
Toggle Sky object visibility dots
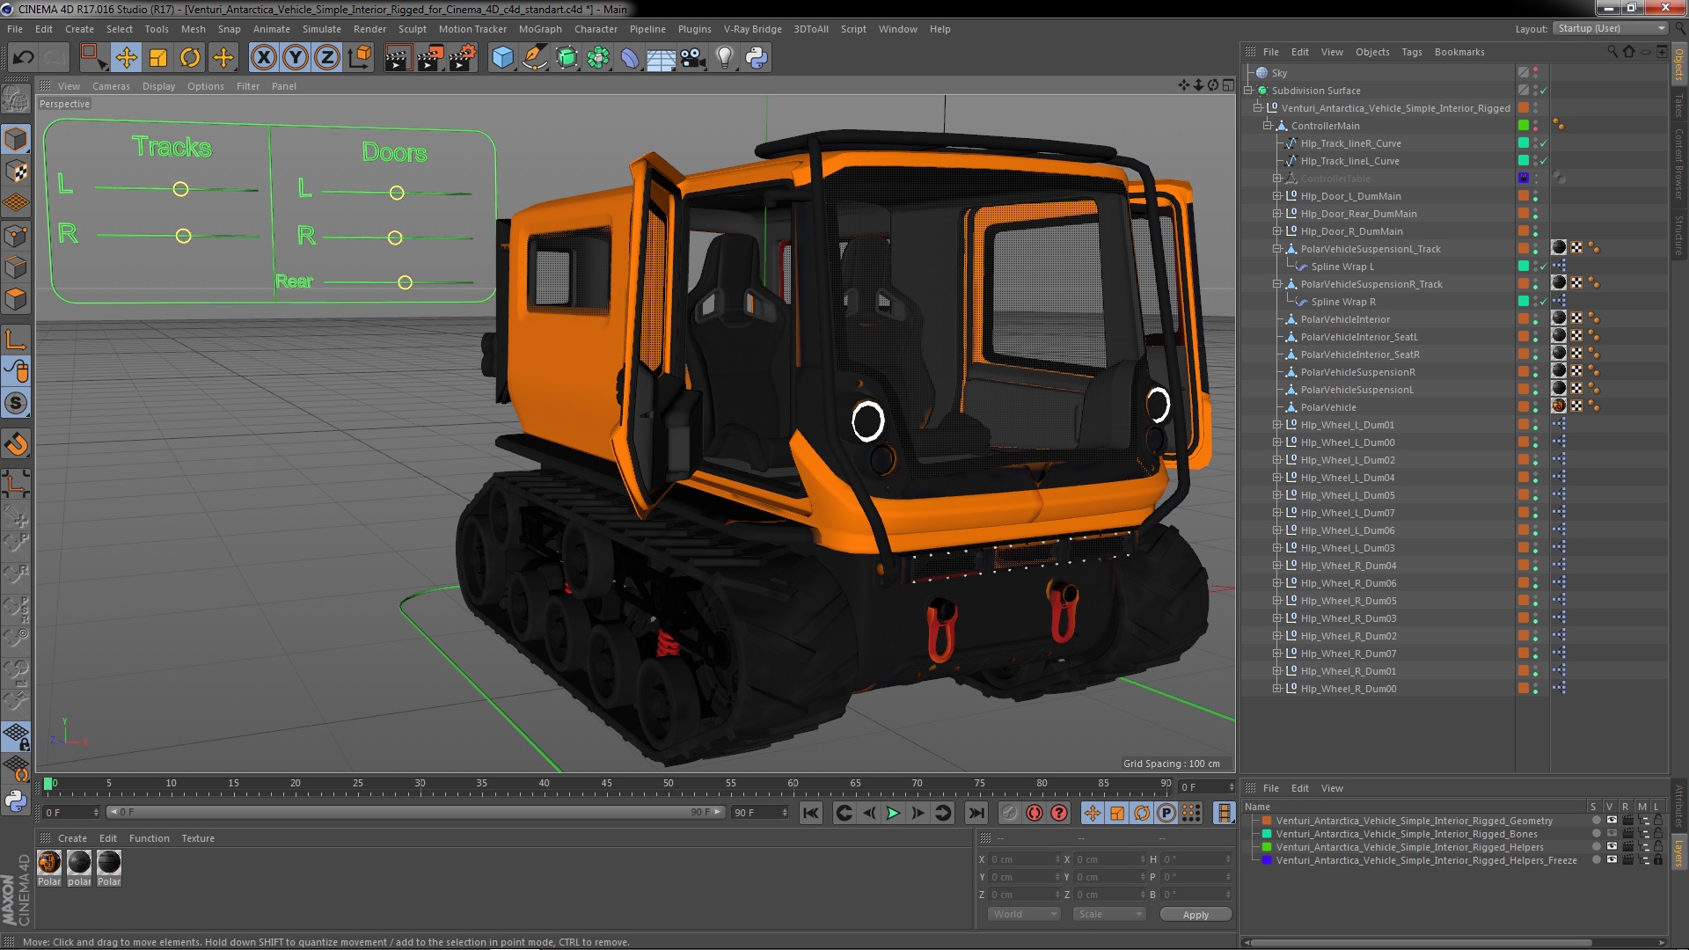[1536, 73]
